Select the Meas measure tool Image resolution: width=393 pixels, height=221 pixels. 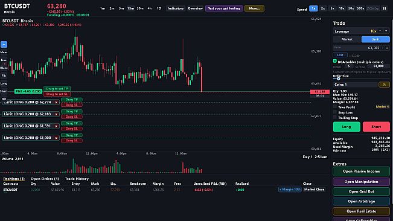tap(4, 53)
